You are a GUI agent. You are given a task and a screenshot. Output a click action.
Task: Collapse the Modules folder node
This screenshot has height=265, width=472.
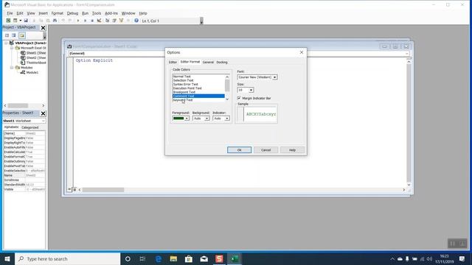12,68
